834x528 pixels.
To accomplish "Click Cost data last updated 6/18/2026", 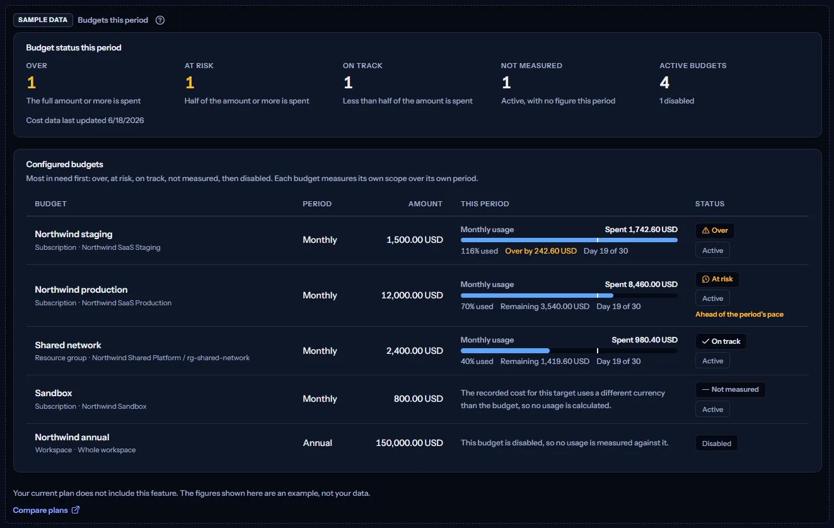I will coord(85,120).
